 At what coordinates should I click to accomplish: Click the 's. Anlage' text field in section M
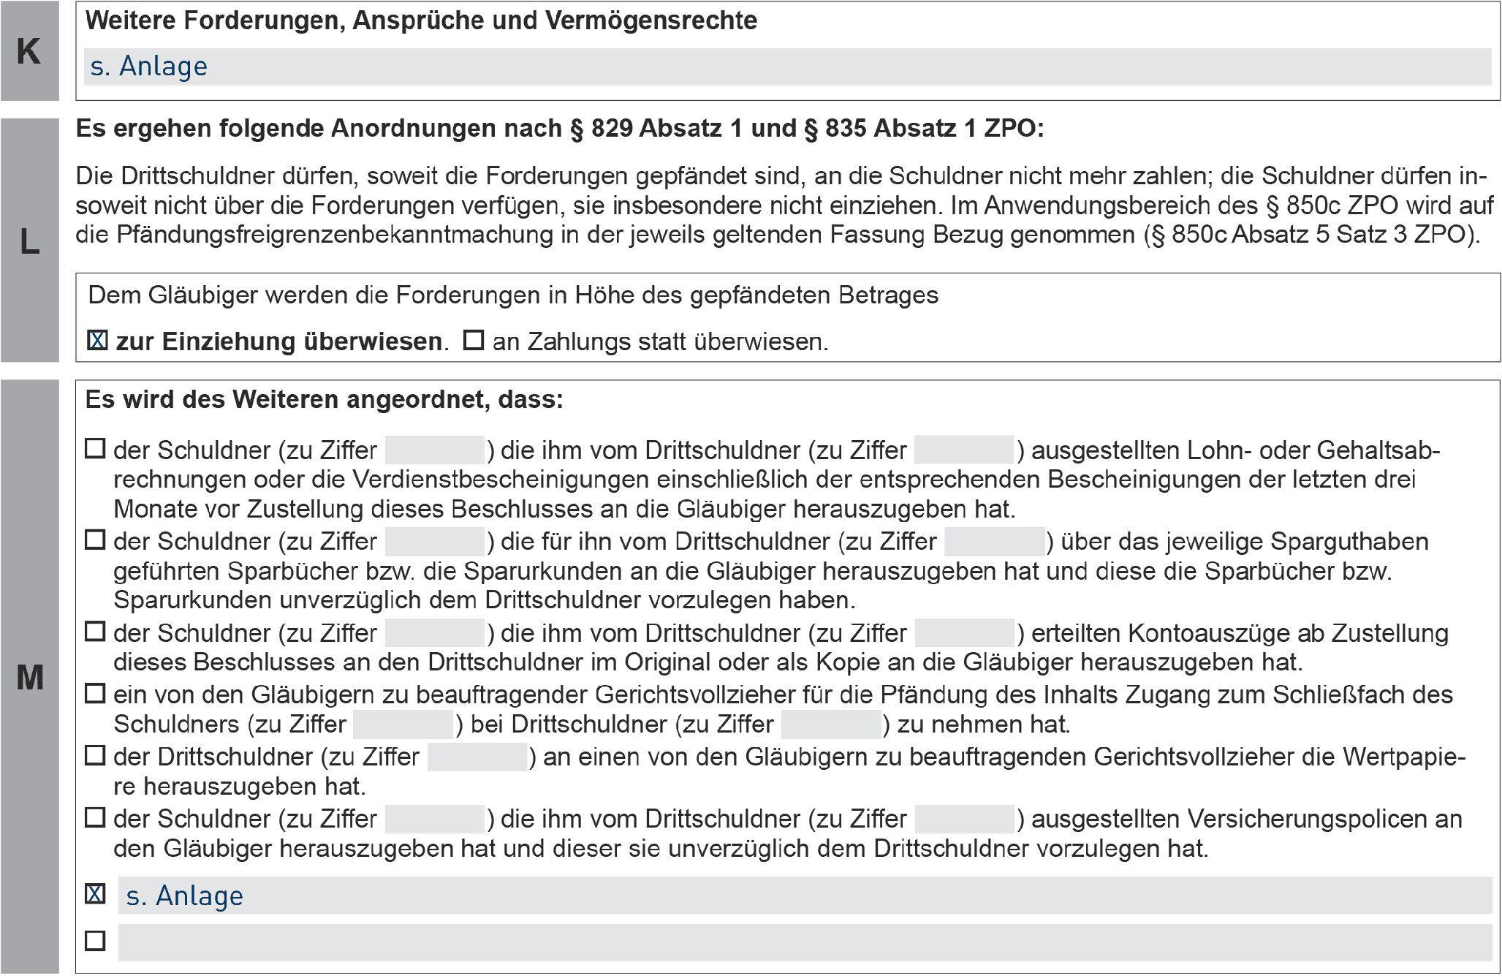pyautogui.click(x=805, y=896)
